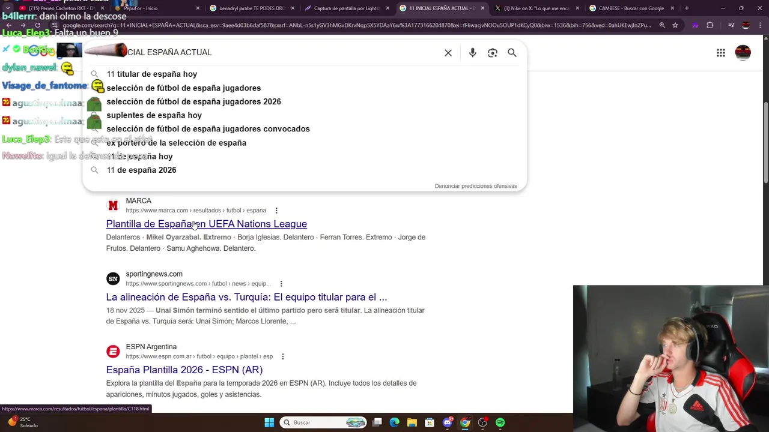This screenshot has width=769, height=432.
Task: Open Task View on the taskbar
Action: [377, 422]
